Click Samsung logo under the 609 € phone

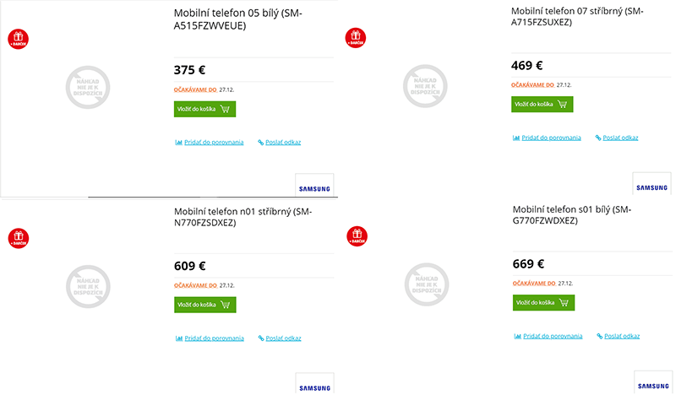point(314,384)
